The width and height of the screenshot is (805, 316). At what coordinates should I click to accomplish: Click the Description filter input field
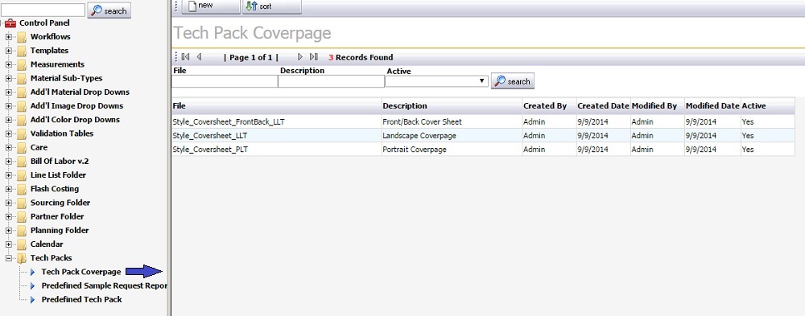[331, 81]
